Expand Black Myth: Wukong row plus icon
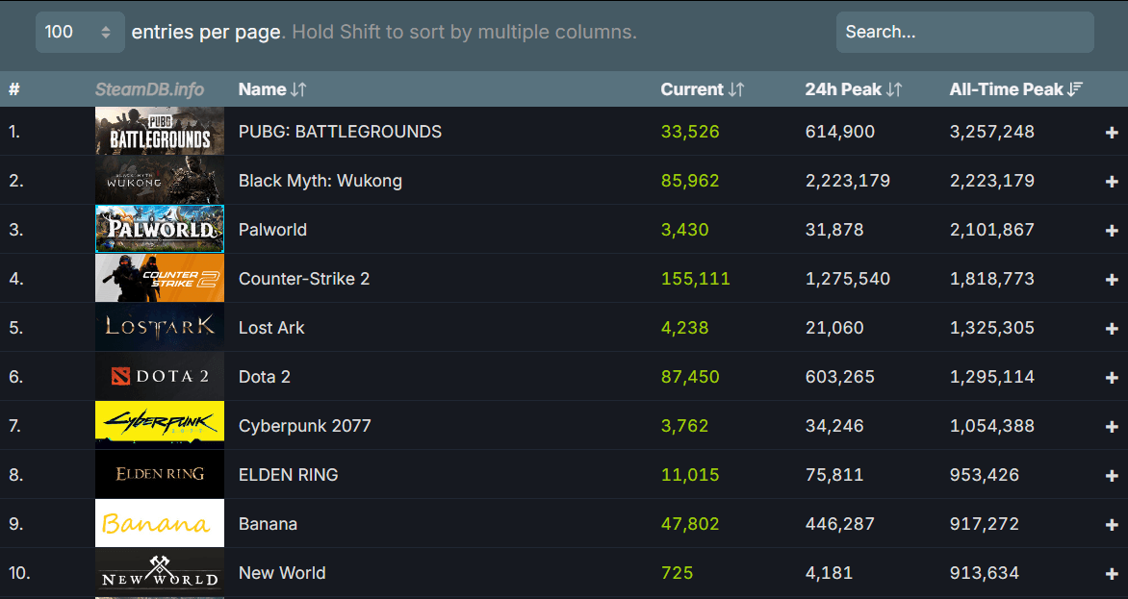Screen dimensions: 1128x599 pos(1112,182)
